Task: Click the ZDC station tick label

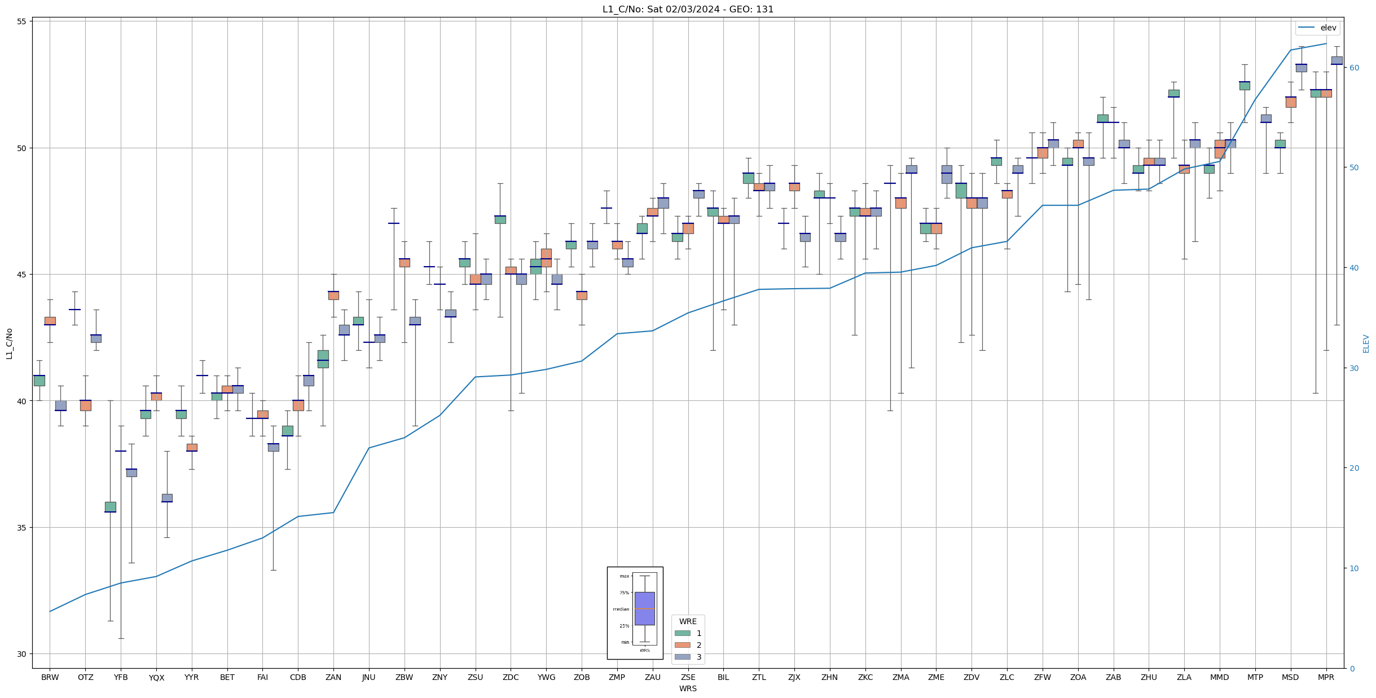Action: pos(511,677)
